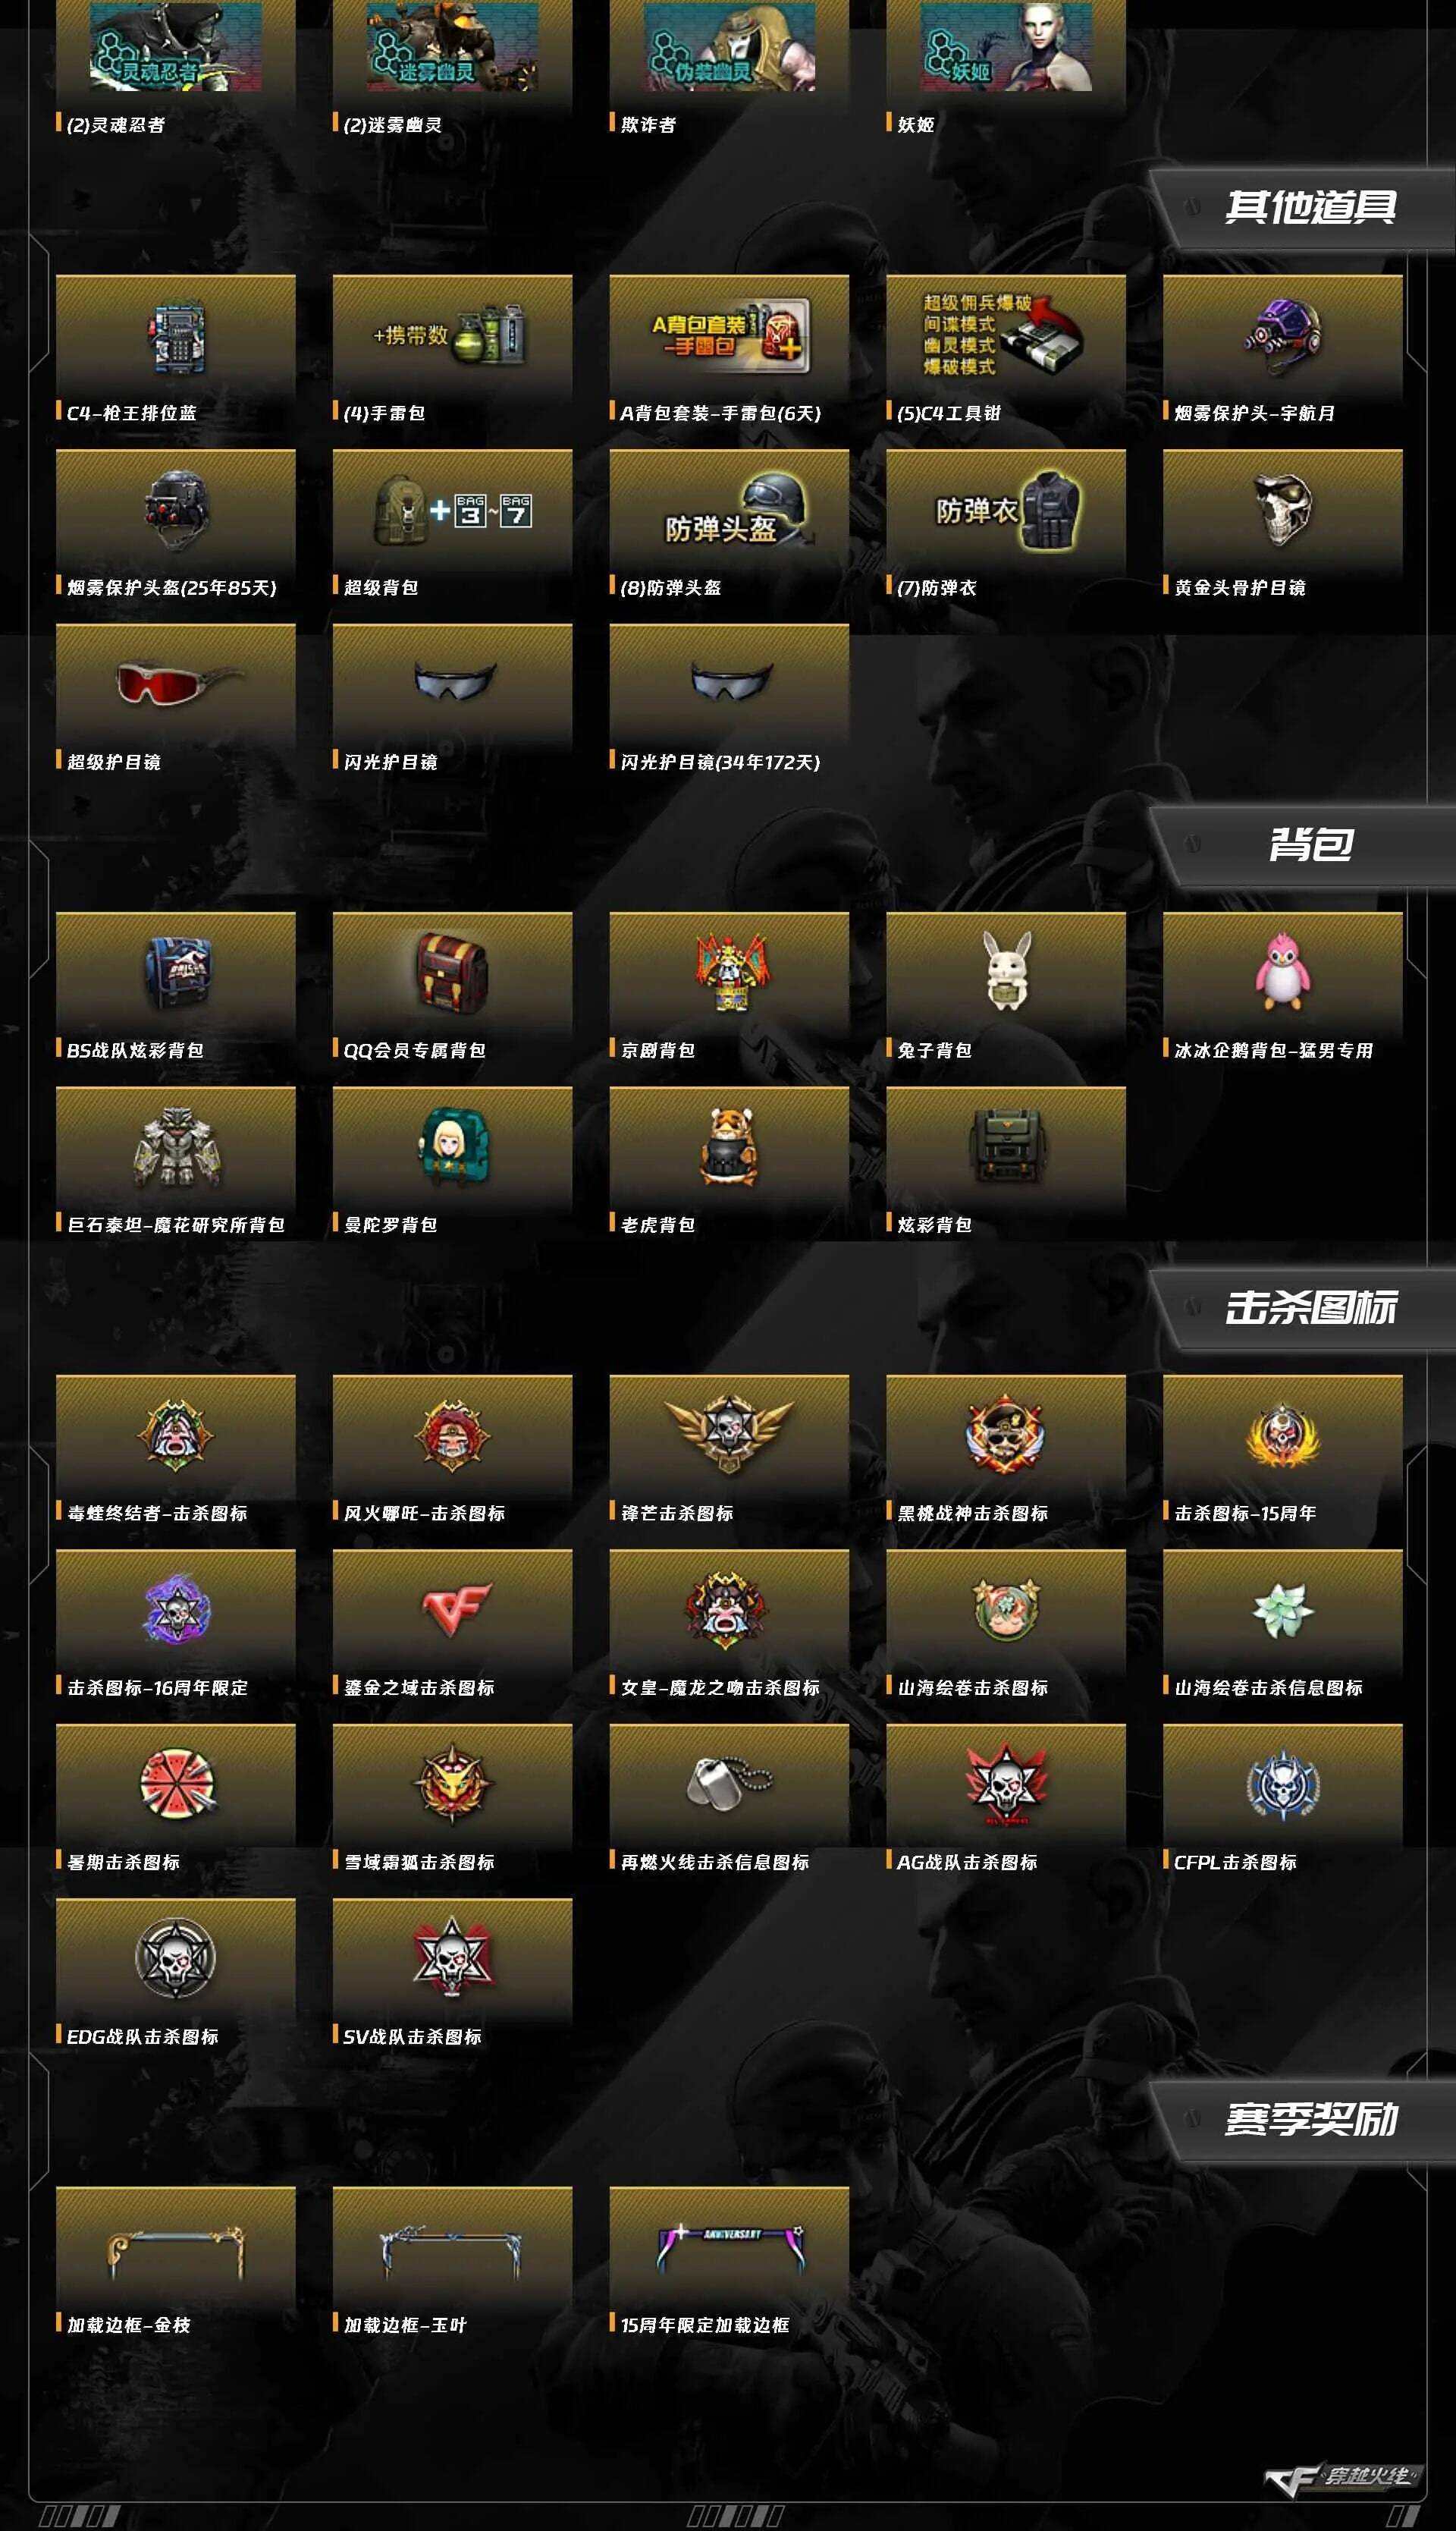The height and width of the screenshot is (2531, 1456).
Task: Select the 兔子背包 rabbit backpack icon
Action: [1006, 970]
